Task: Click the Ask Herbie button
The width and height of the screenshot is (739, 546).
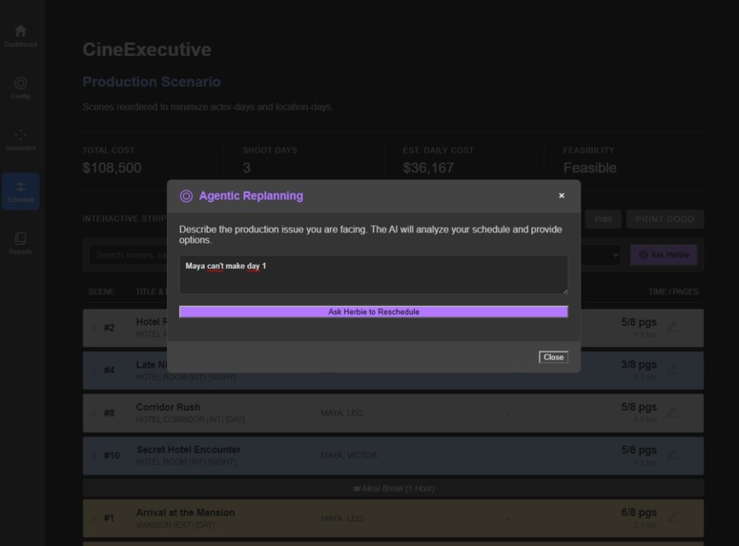Action: [x=663, y=254]
